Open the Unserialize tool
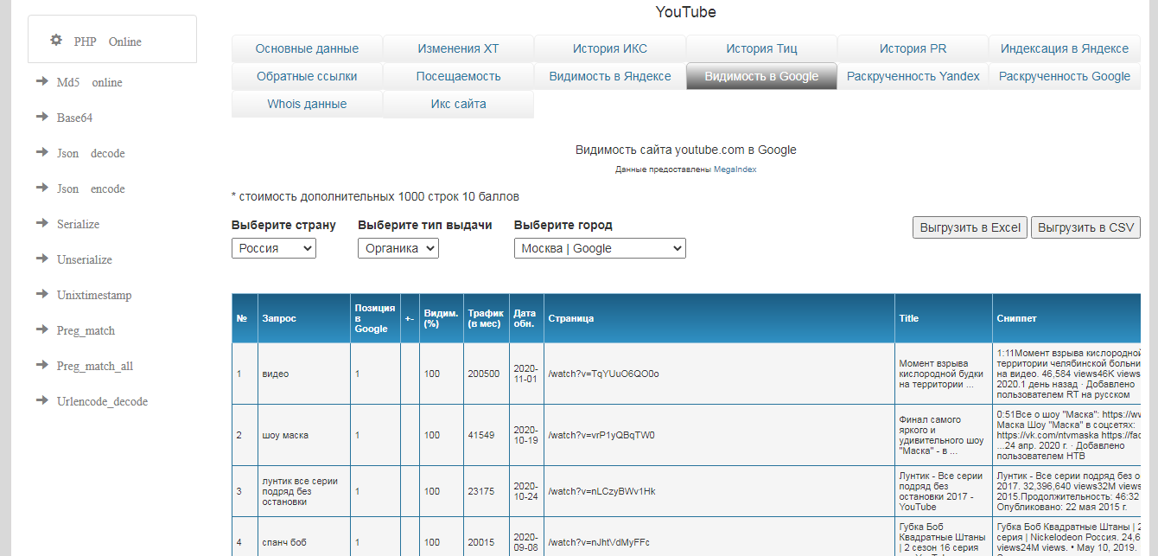This screenshot has width=1158, height=556. pyautogui.click(x=85, y=260)
